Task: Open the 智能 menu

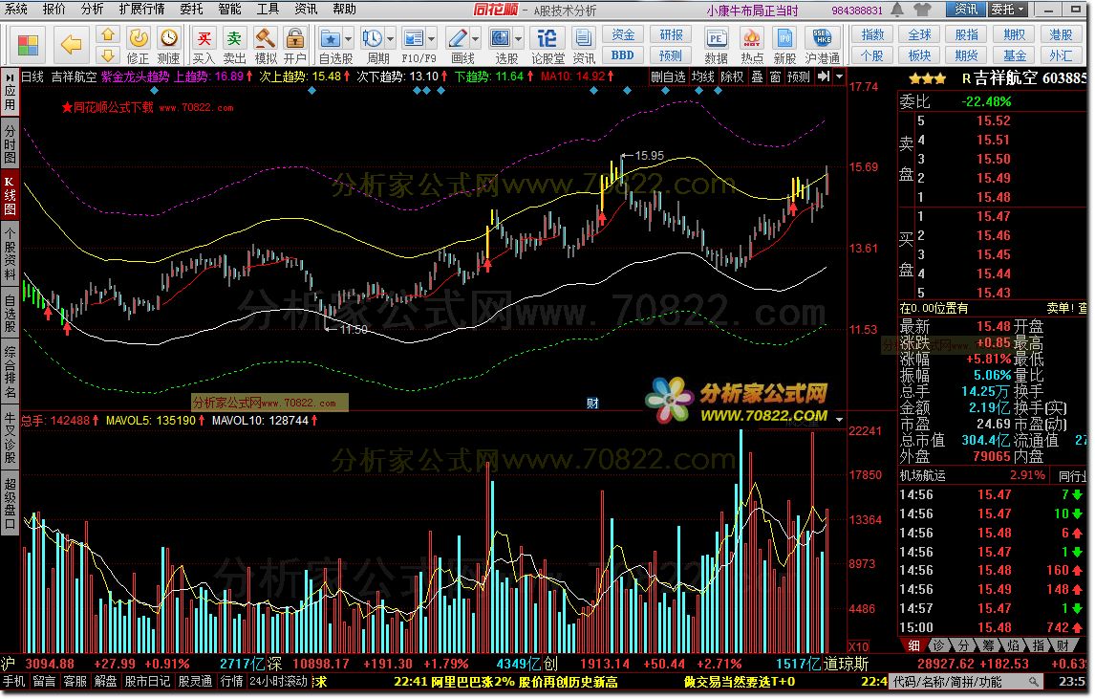Action: pyautogui.click(x=229, y=10)
